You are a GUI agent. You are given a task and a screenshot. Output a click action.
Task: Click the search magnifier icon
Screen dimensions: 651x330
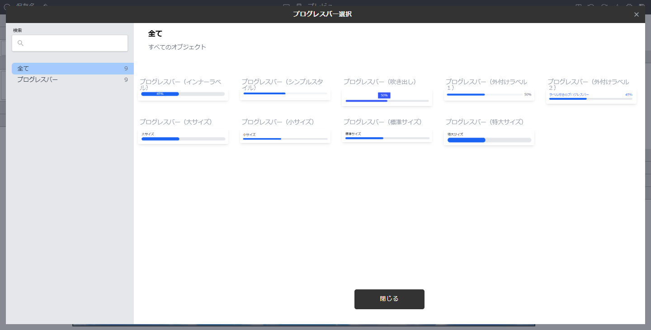point(20,43)
